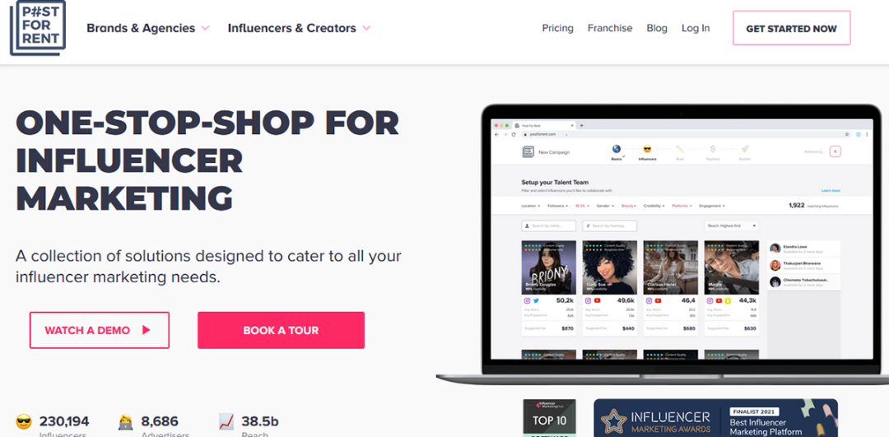Click the Book a Tour button
Image resolution: width=889 pixels, height=437 pixels.
(x=281, y=330)
